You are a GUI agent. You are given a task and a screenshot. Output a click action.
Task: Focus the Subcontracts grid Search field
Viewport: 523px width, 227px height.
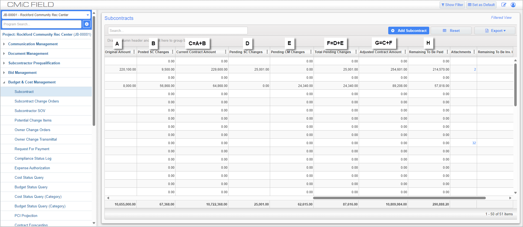[178, 31]
